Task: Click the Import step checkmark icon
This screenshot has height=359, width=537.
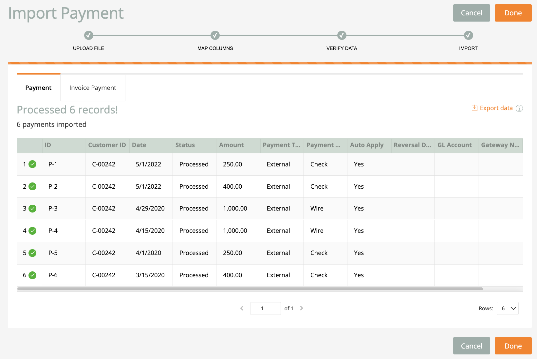Action: pyautogui.click(x=469, y=35)
